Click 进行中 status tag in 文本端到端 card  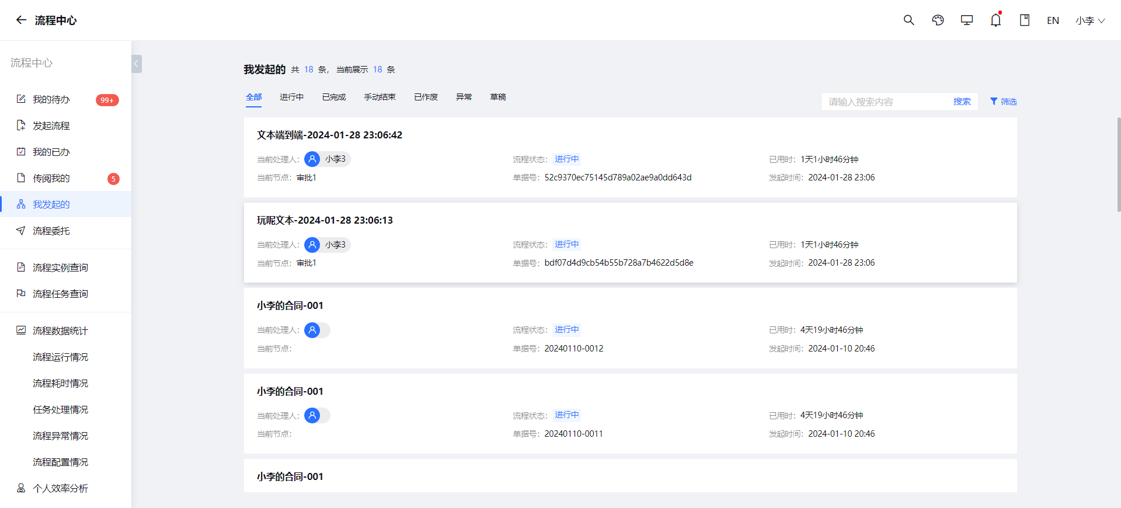pyautogui.click(x=567, y=159)
